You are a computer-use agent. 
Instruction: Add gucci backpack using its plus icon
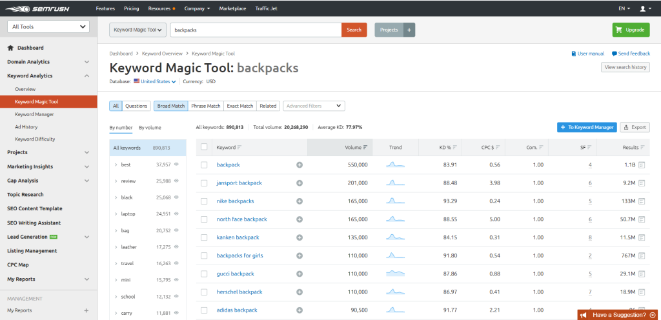300,274
